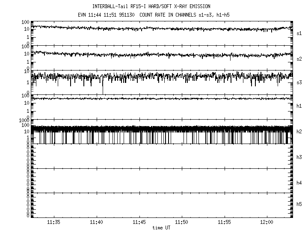
Task: Click the h2 channel label
Action: [299, 132]
